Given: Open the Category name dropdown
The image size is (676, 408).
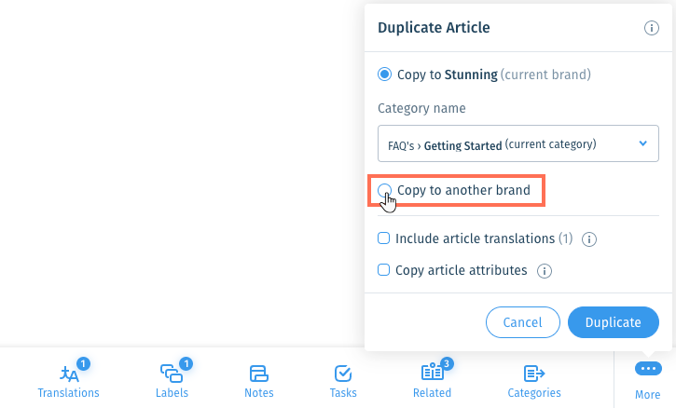Looking at the screenshot, I should pos(518,143).
